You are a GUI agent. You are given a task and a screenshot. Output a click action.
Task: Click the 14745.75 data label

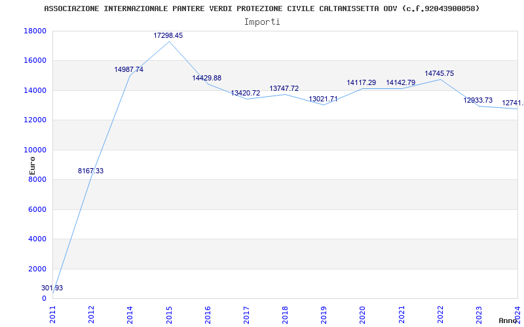(439, 73)
